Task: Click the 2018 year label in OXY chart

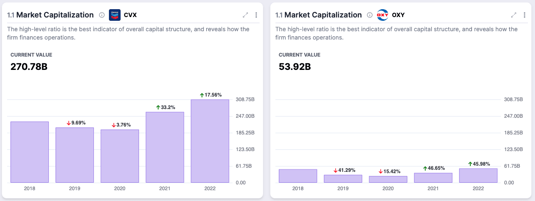Action: (298, 189)
